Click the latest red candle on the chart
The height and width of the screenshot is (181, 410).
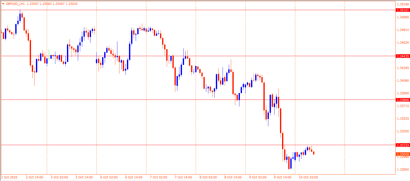(x=314, y=153)
